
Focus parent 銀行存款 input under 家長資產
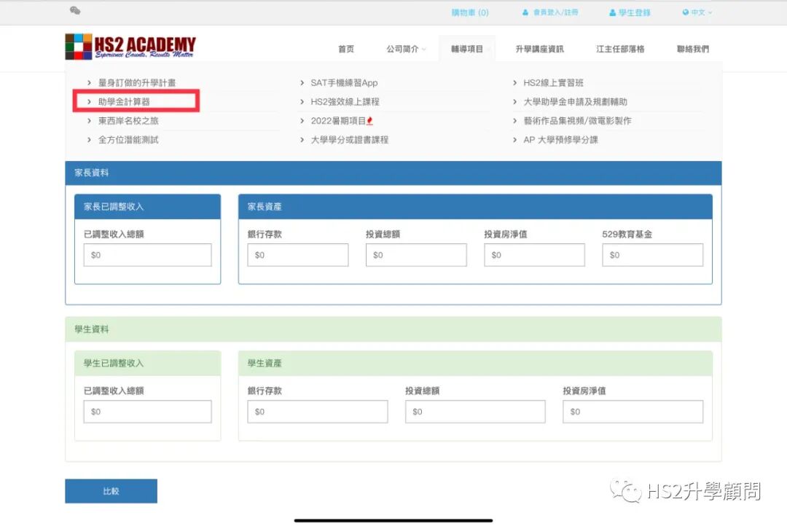pos(297,255)
